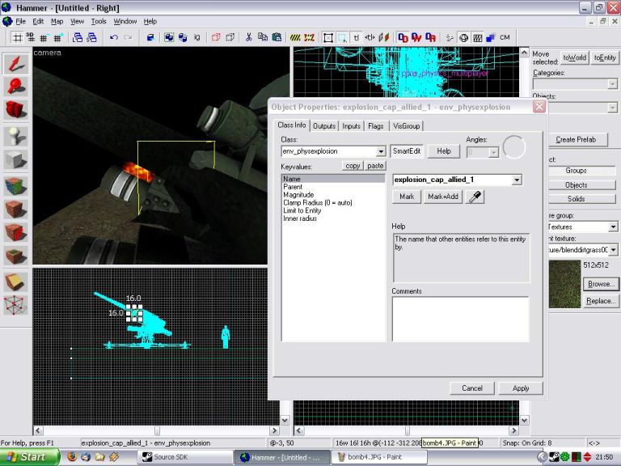Open the Windows Start menu
Image resolution: width=621 pixels, height=466 pixels.
[x=29, y=457]
